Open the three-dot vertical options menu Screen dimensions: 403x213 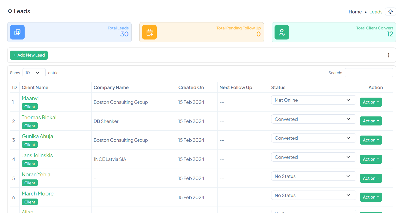pyautogui.click(x=388, y=55)
